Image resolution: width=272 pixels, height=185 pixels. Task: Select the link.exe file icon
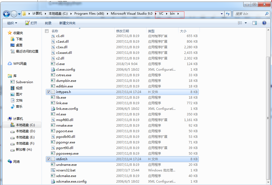coord(53,103)
